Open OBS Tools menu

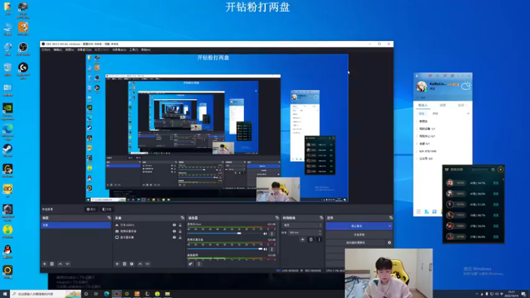click(134, 50)
